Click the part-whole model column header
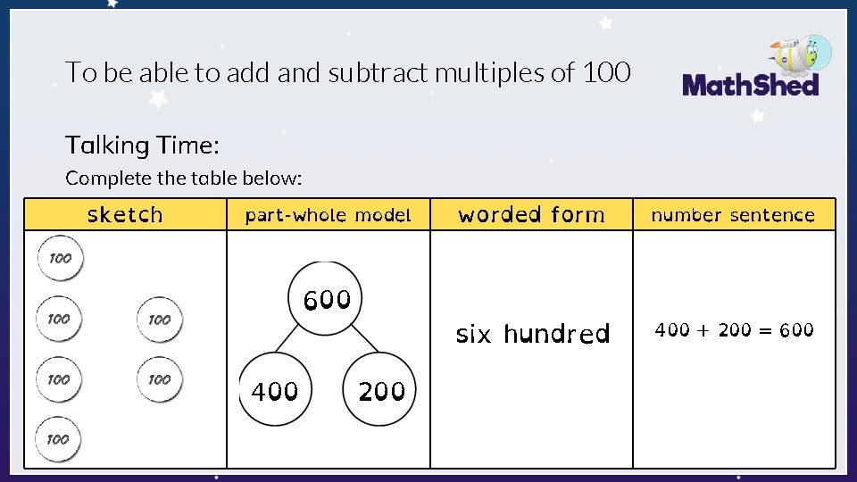The width and height of the screenshot is (857, 482). [329, 214]
